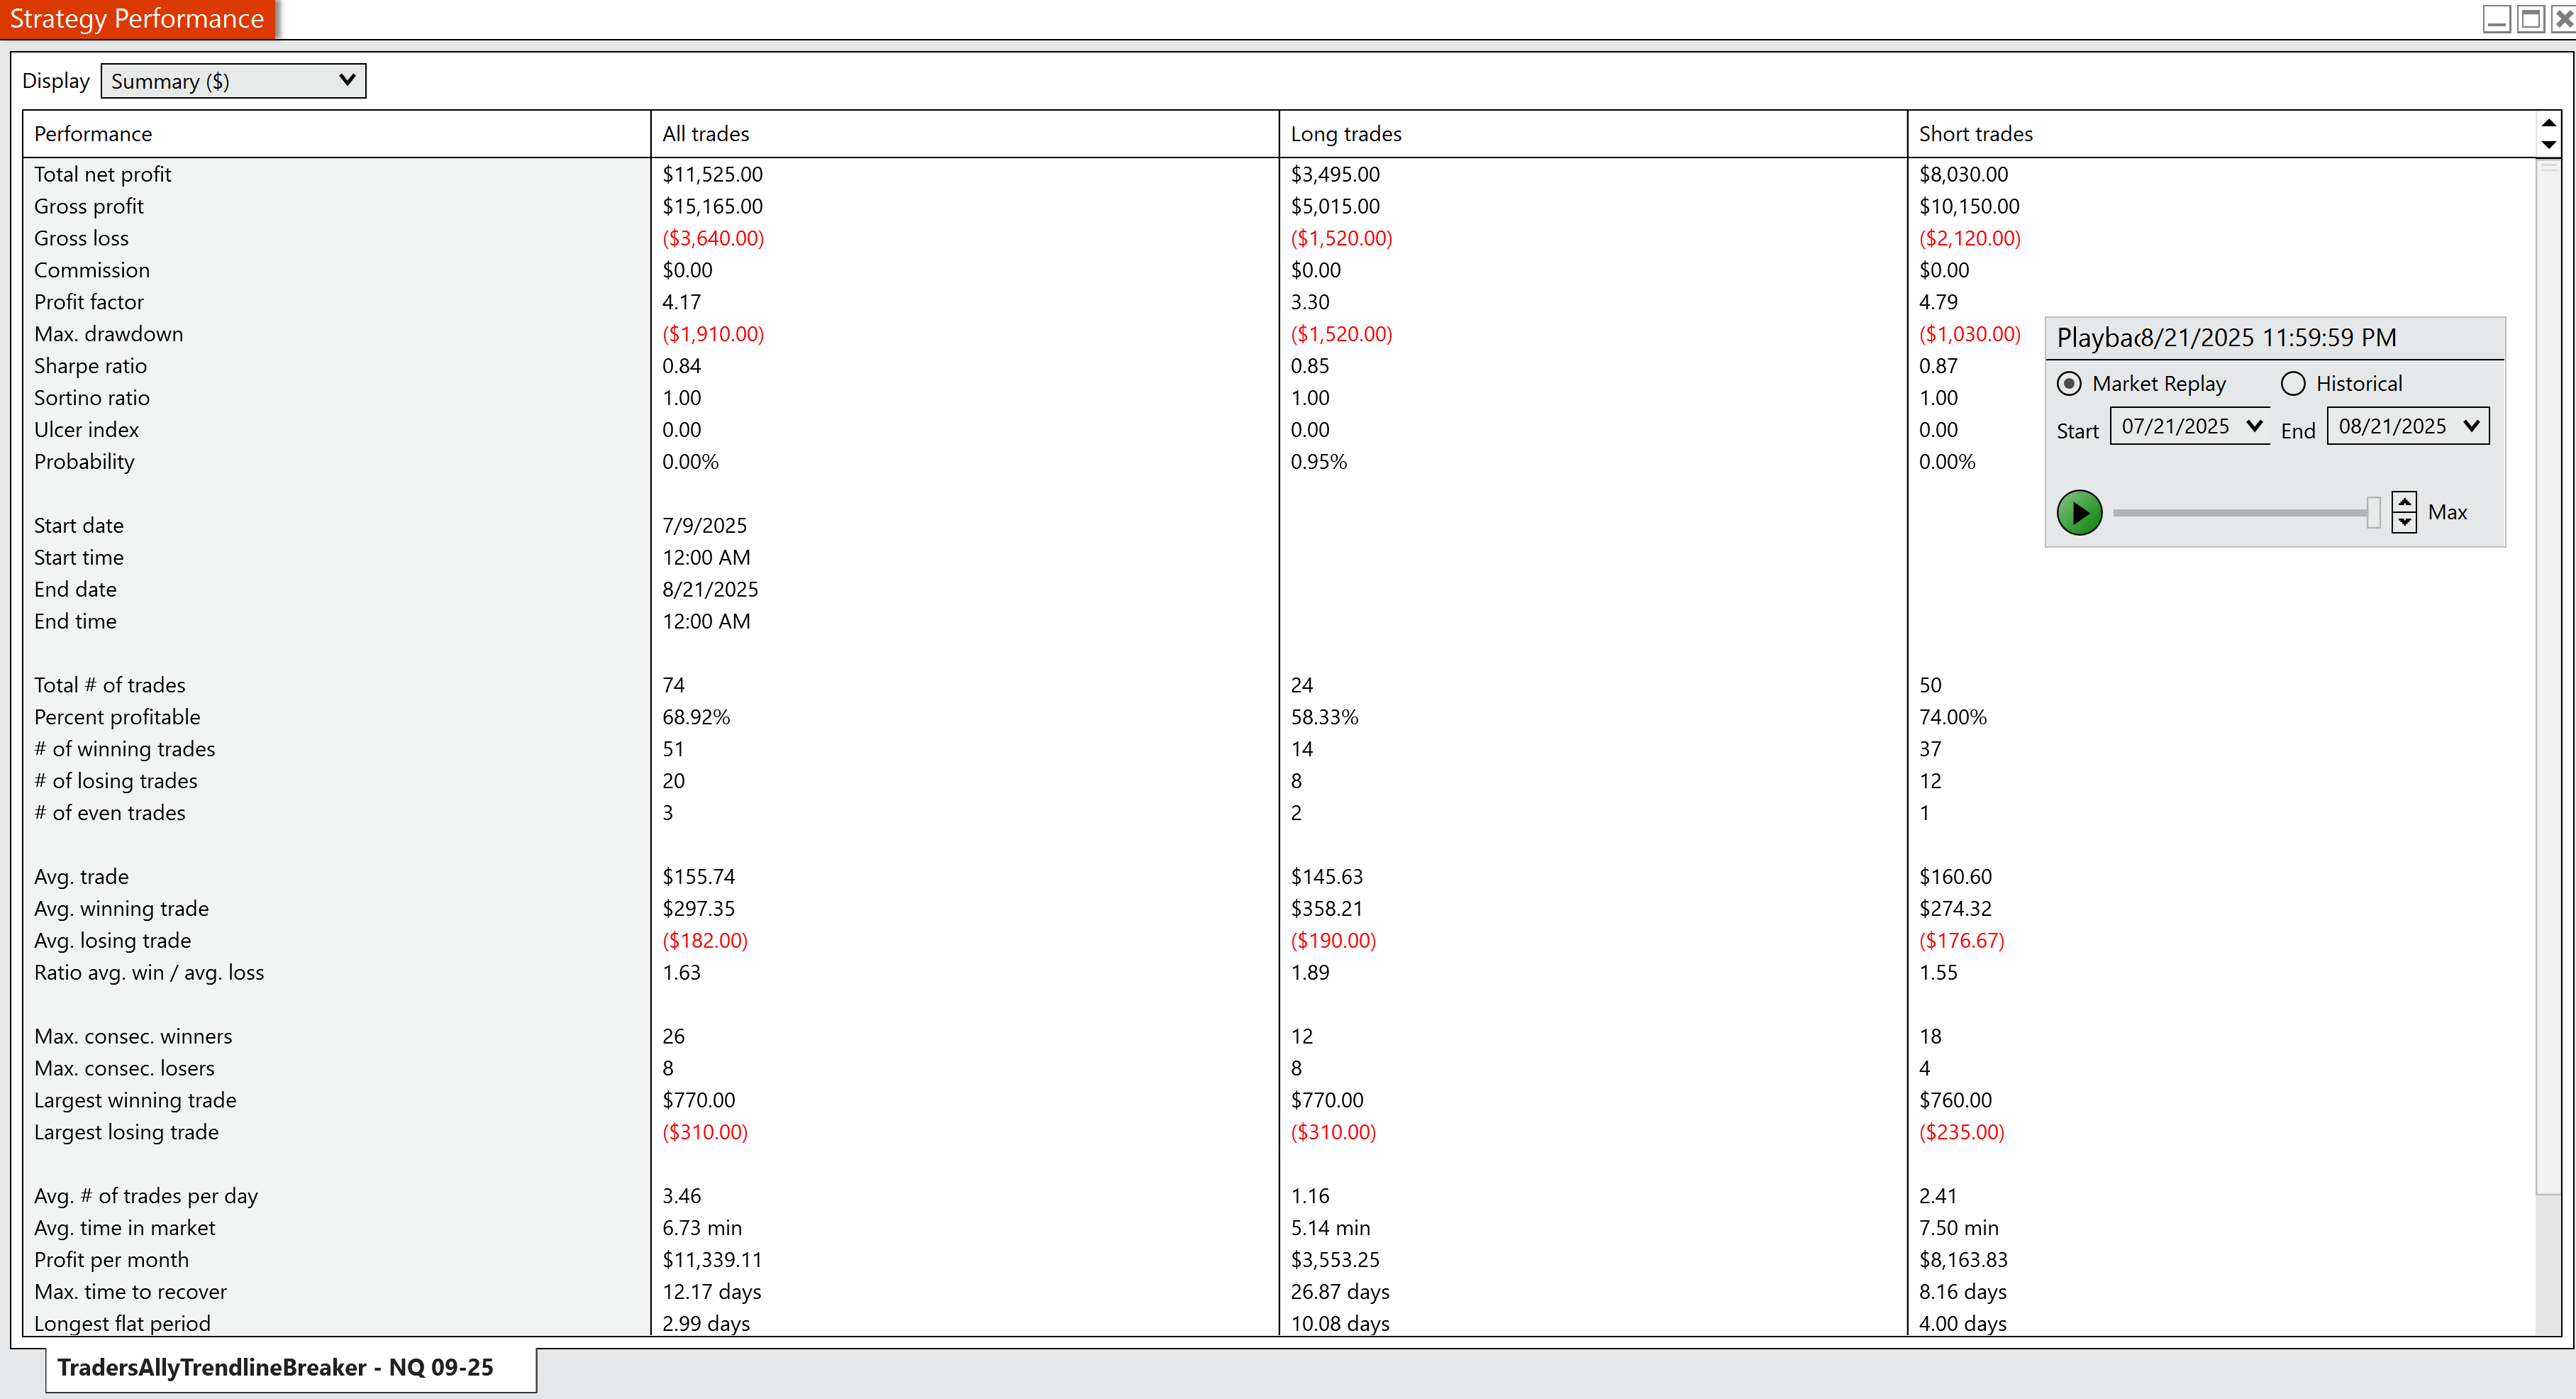The height and width of the screenshot is (1399, 2576).
Task: Select the Historical radio option
Action: pyautogui.click(x=2293, y=384)
